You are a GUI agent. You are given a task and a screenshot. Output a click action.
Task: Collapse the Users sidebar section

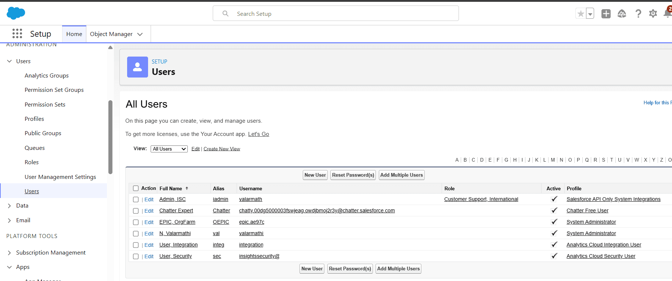point(10,61)
